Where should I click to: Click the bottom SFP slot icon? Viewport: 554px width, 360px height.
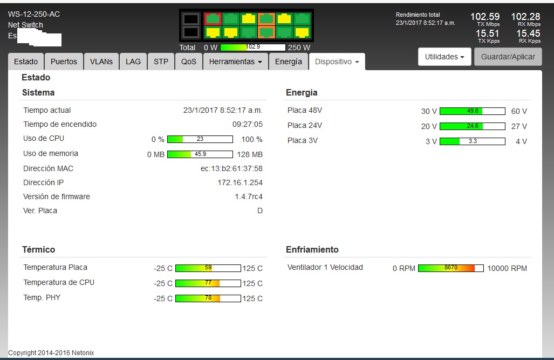coord(191,32)
